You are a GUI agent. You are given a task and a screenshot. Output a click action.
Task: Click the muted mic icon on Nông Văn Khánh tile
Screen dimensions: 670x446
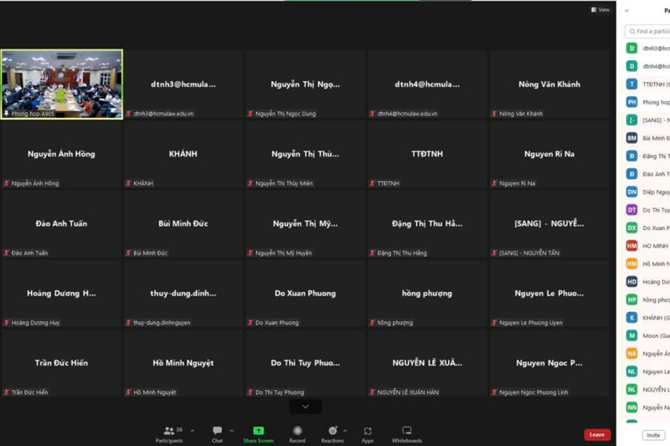pyautogui.click(x=494, y=114)
